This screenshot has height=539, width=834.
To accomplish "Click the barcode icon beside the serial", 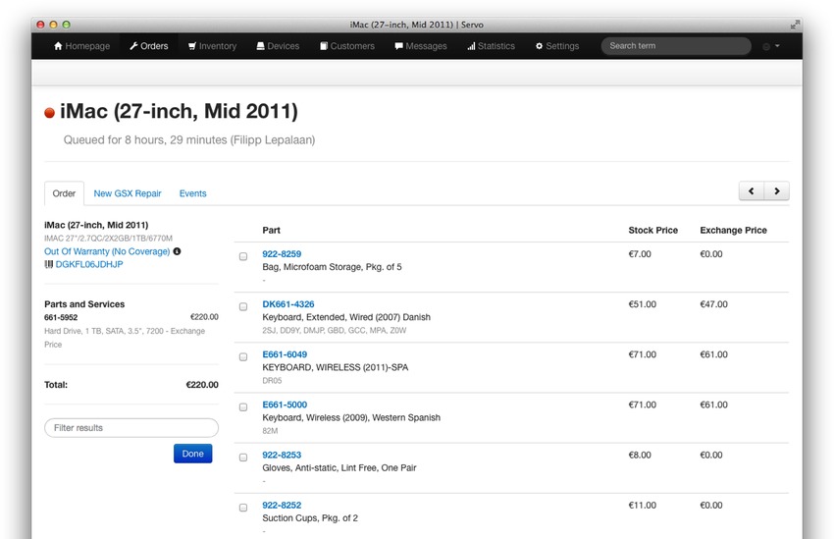I will point(48,264).
